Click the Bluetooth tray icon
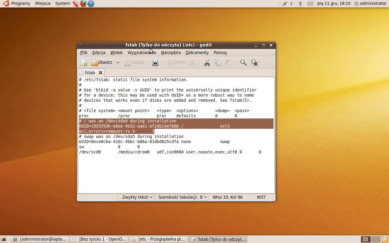Image resolution: width=389 pixels, height=243 pixels. coord(300,4)
